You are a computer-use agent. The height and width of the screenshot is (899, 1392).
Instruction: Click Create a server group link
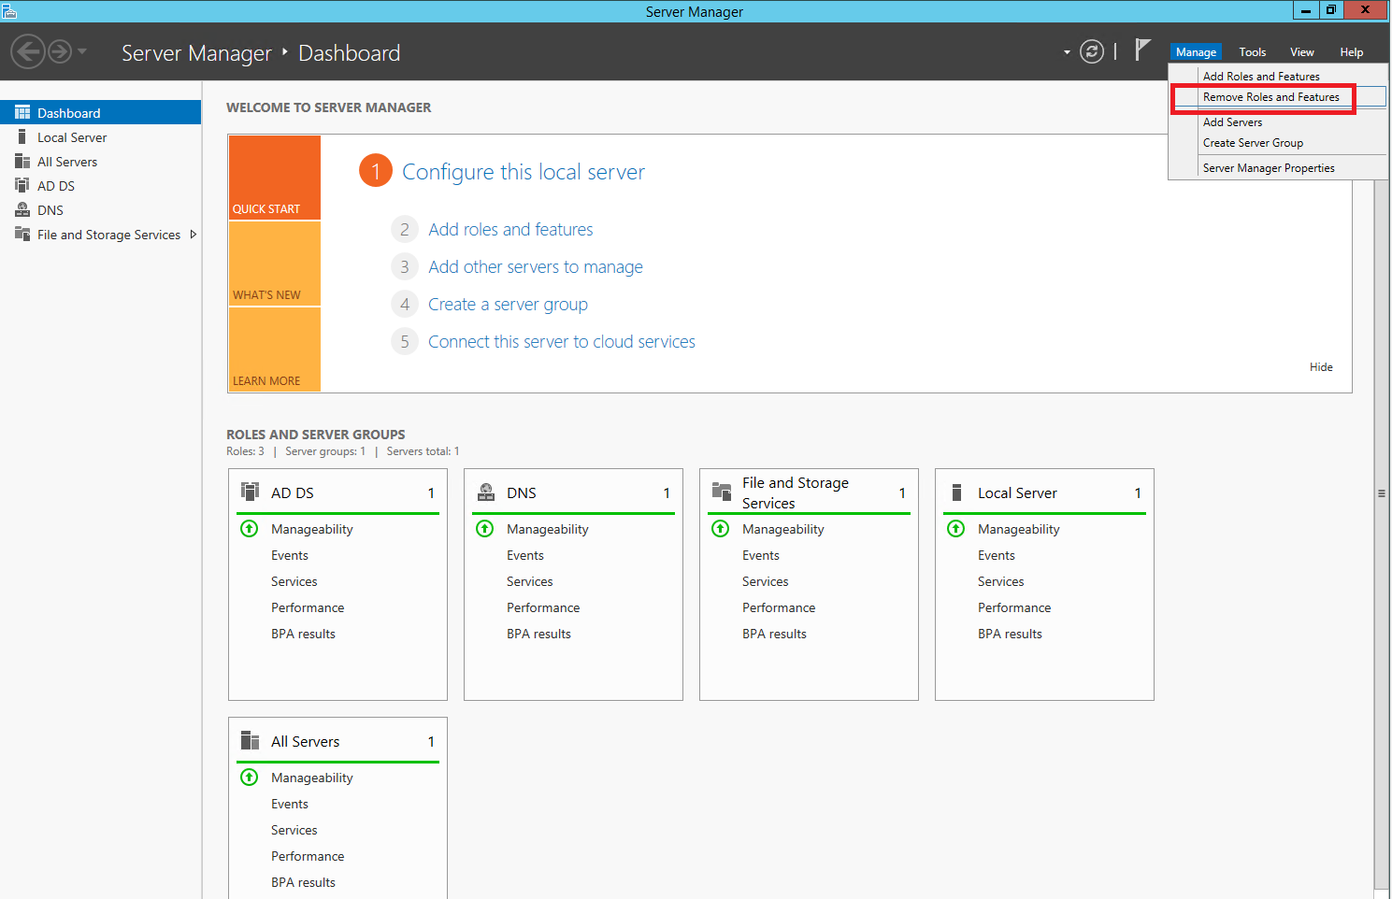[508, 305]
